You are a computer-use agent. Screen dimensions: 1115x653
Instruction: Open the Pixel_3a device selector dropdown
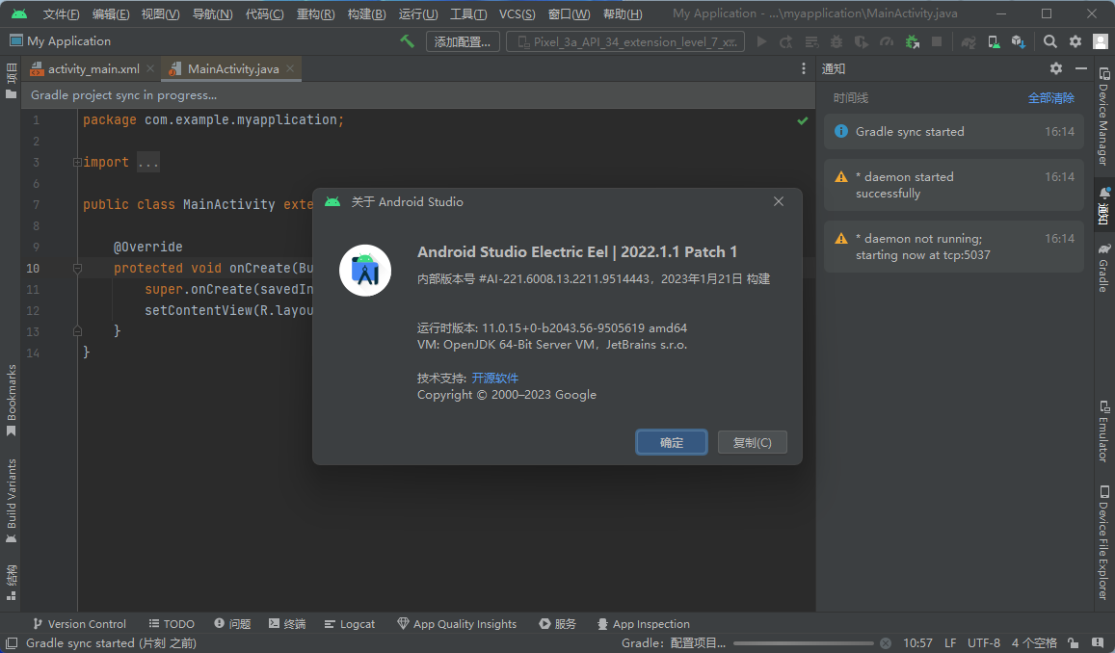(625, 42)
